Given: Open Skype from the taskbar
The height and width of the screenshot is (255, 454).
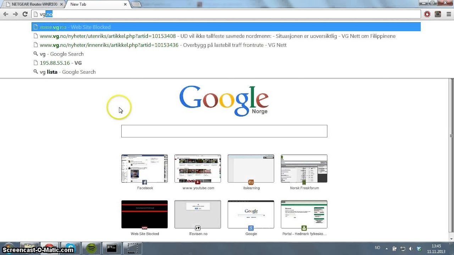Looking at the screenshot, I should tap(70, 248).
